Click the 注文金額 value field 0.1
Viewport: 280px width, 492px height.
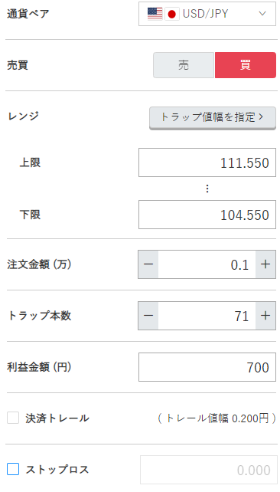(x=207, y=264)
